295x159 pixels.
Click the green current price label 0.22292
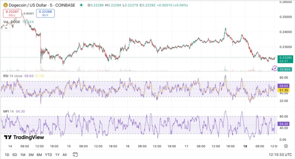tap(285, 59)
